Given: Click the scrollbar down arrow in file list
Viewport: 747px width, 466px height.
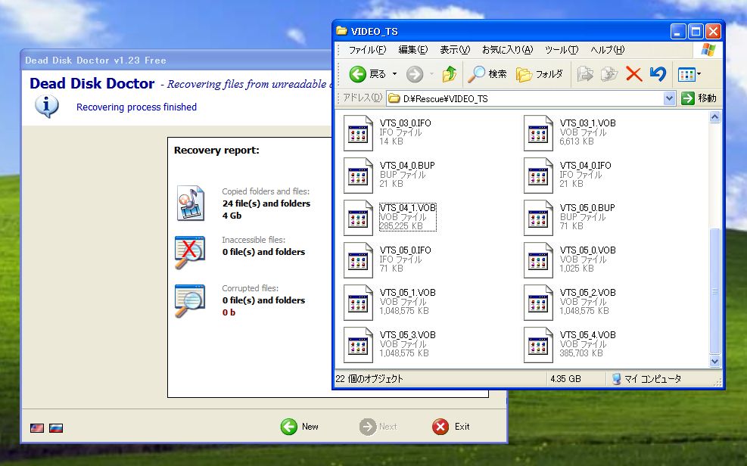Looking at the screenshot, I should coord(714,362).
